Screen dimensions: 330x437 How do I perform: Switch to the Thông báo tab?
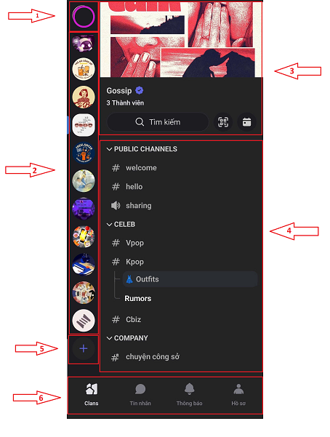(189, 396)
